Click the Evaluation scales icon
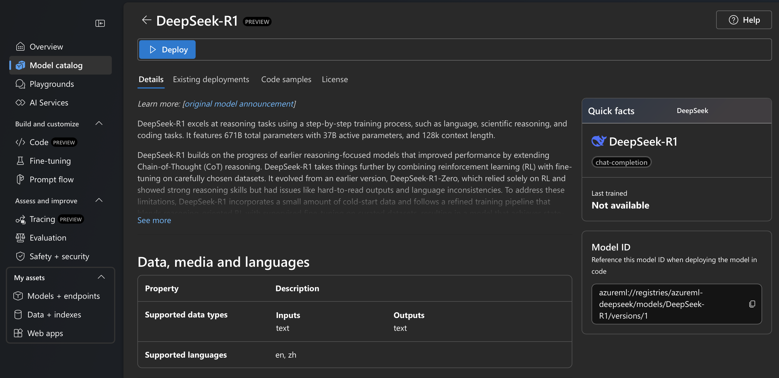The image size is (779, 378). tap(20, 238)
